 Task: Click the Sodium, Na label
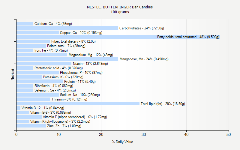[80, 95]
